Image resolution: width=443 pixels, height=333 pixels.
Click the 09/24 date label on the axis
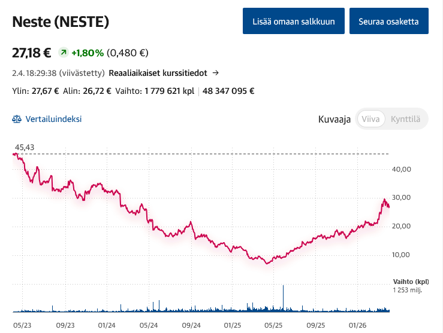190,325
